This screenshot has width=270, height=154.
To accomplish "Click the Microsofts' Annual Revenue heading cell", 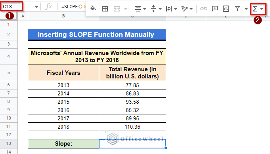I will click(97, 57).
